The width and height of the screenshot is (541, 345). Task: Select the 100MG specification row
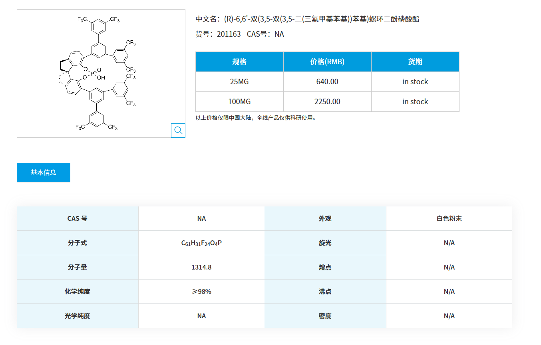[x=239, y=101]
